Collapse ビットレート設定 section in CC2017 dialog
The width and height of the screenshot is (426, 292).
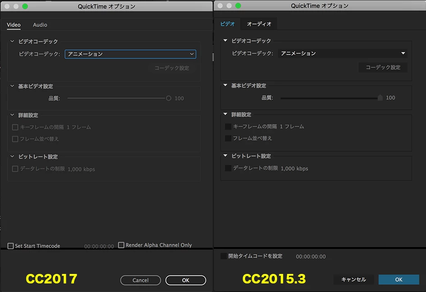[x=12, y=156]
